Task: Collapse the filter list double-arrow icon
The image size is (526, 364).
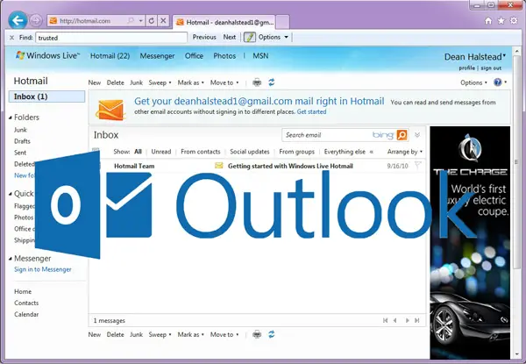Action: (x=372, y=152)
